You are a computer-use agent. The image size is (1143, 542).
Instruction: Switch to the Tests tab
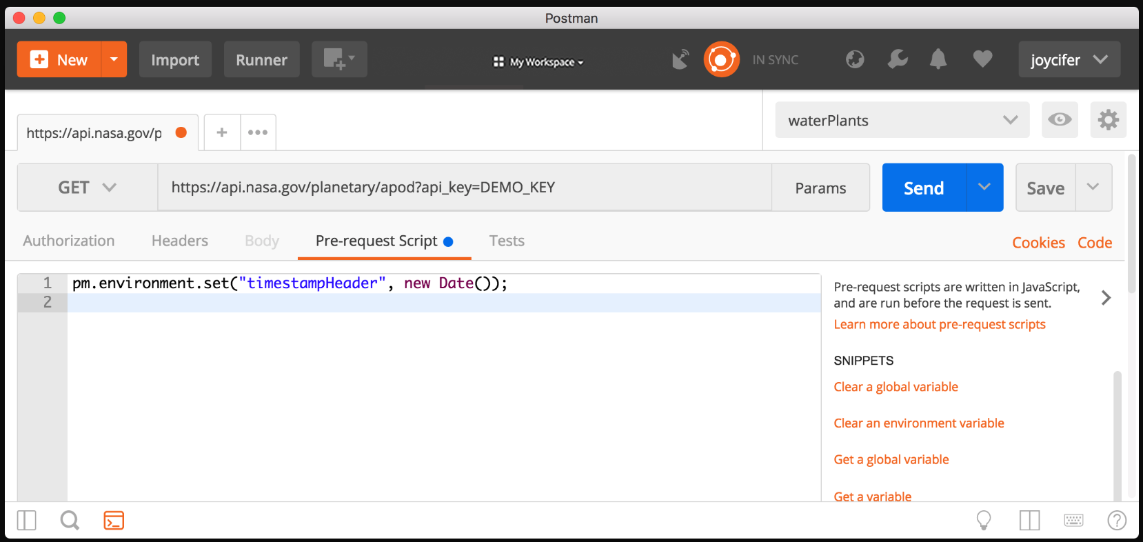[x=507, y=241]
